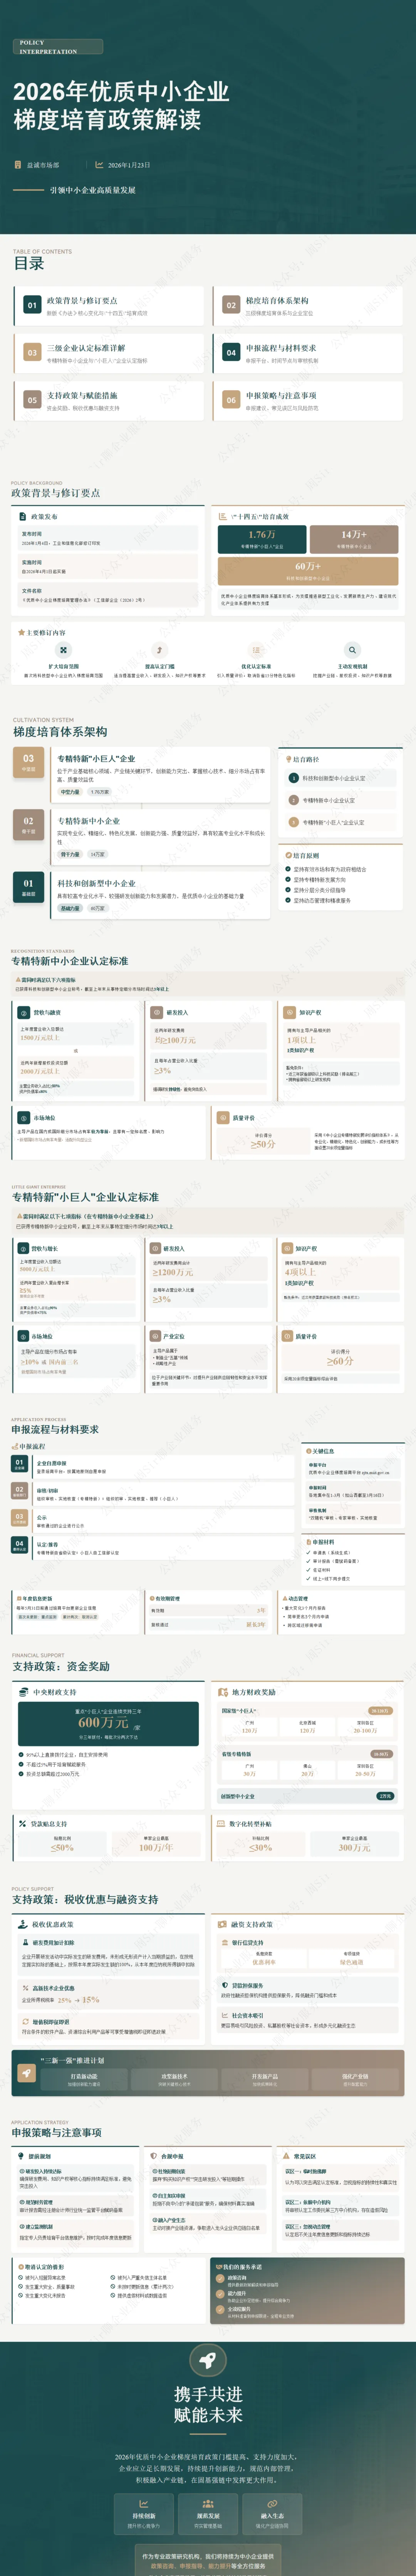The height and width of the screenshot is (2576, 416).
Task: Select path step 3 专精特新"小巨人"企业认定
Action: pyautogui.click(x=340, y=822)
